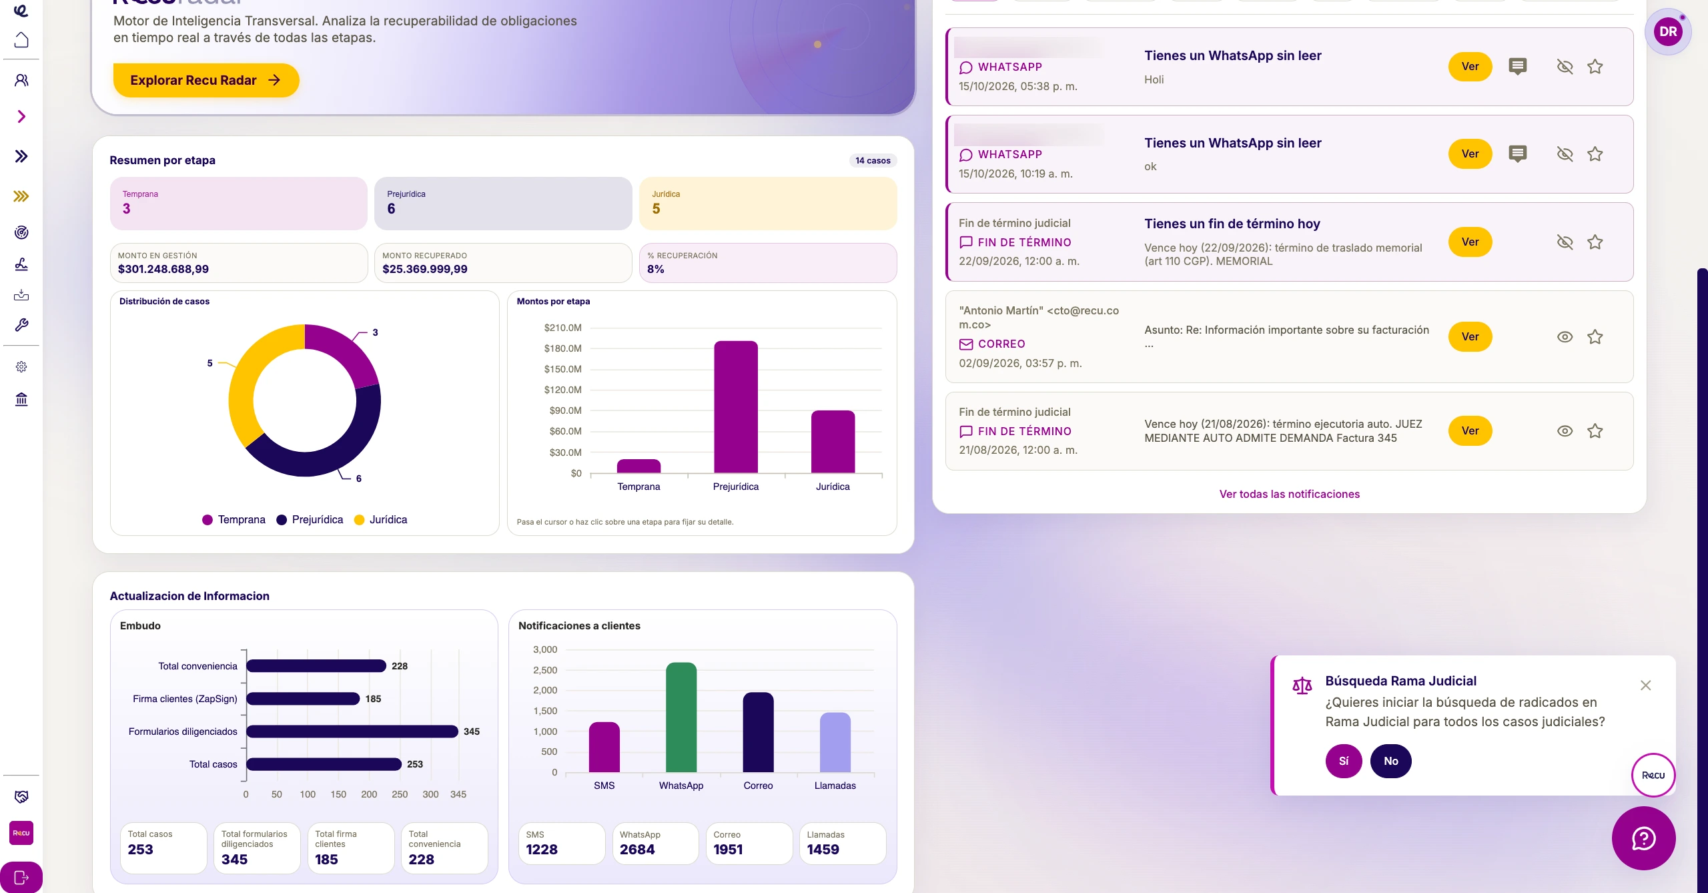Open the DR user avatar menu
The width and height of the screenshot is (1708, 893).
pyautogui.click(x=1668, y=31)
